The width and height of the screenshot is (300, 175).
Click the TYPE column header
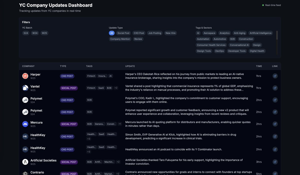[x=63, y=66]
